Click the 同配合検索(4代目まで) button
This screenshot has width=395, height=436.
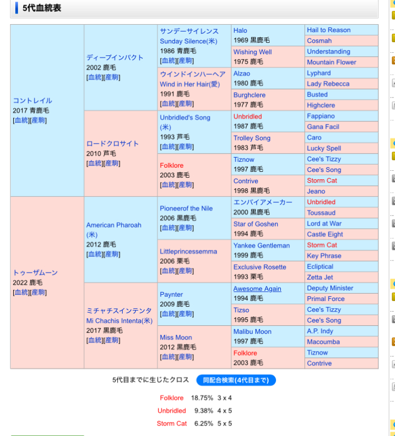(x=236, y=380)
